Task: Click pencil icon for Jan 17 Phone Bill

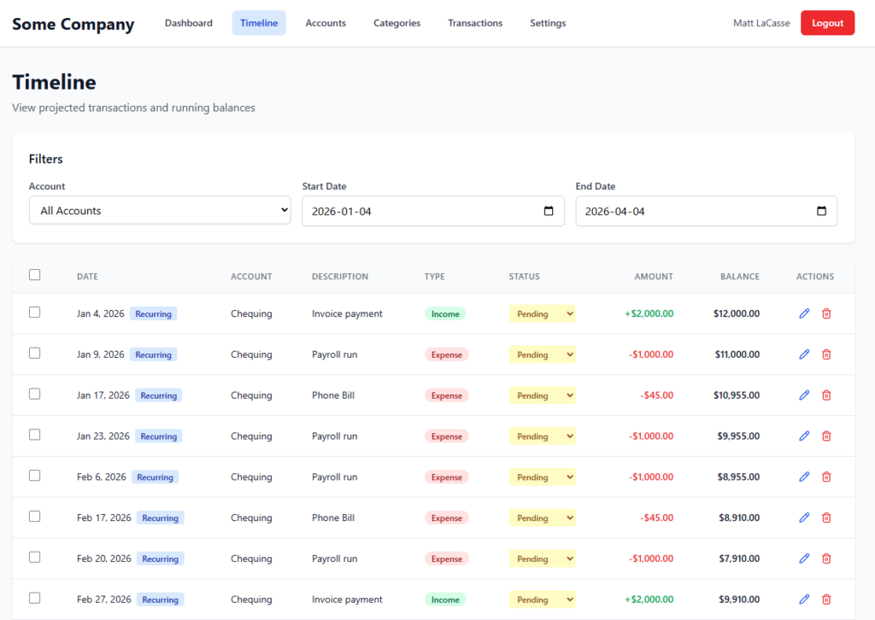Action: 804,395
